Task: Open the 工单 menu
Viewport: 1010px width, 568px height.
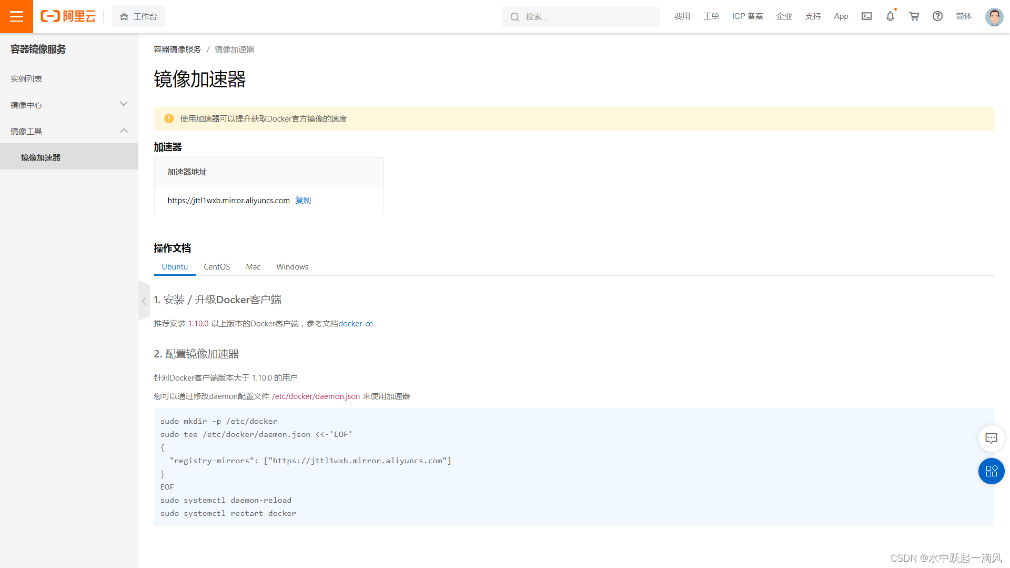Action: [711, 16]
